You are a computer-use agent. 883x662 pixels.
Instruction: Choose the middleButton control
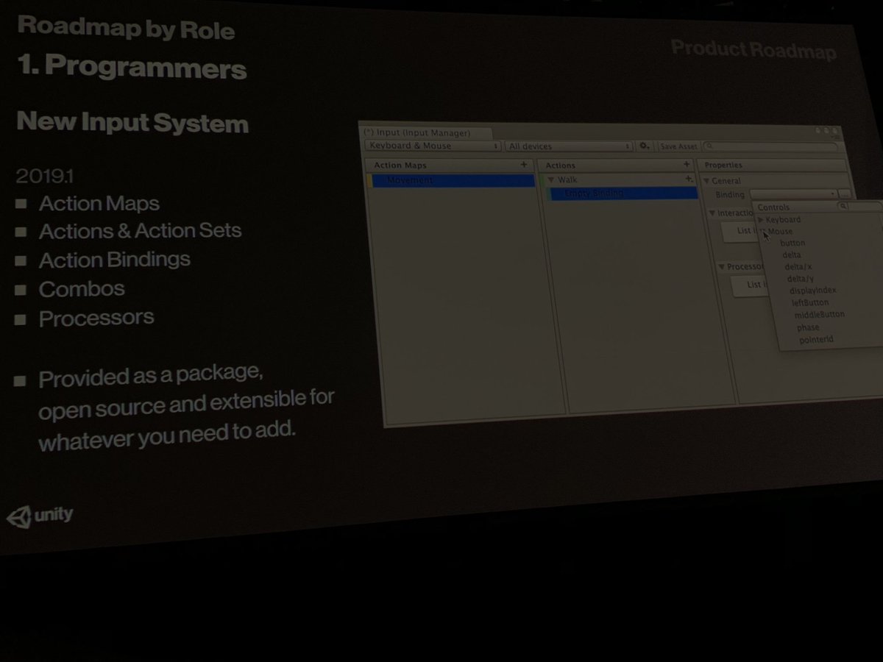pyautogui.click(x=820, y=315)
